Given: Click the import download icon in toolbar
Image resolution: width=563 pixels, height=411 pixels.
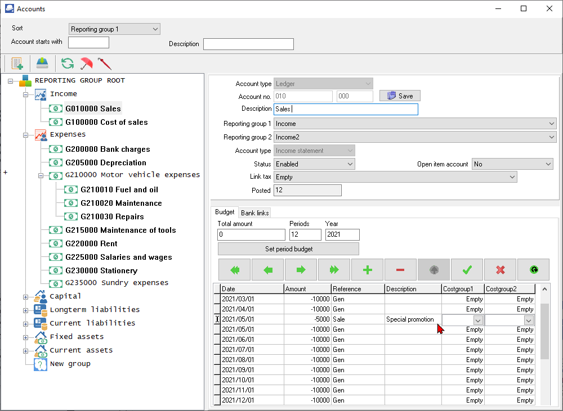Looking at the screenshot, I should pos(42,63).
